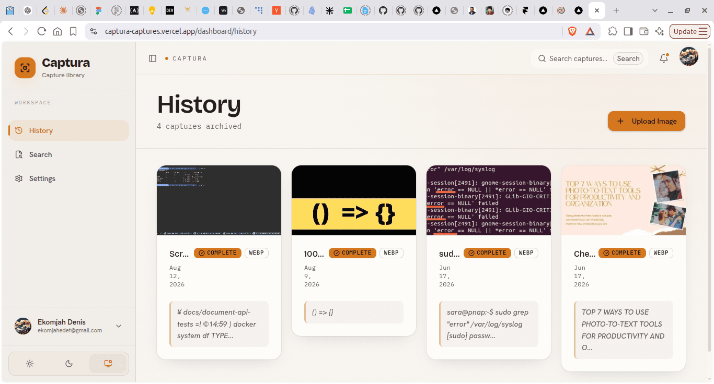Open a new browser tab
The width and height of the screenshot is (714, 384).
pyautogui.click(x=616, y=10)
